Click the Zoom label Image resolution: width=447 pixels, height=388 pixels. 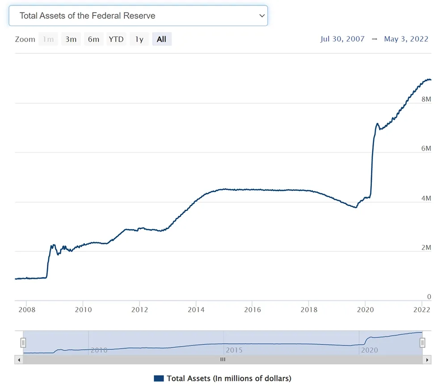pyautogui.click(x=25, y=39)
